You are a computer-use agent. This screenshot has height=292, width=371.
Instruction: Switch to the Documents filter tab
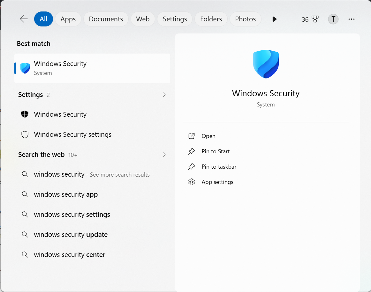106,19
